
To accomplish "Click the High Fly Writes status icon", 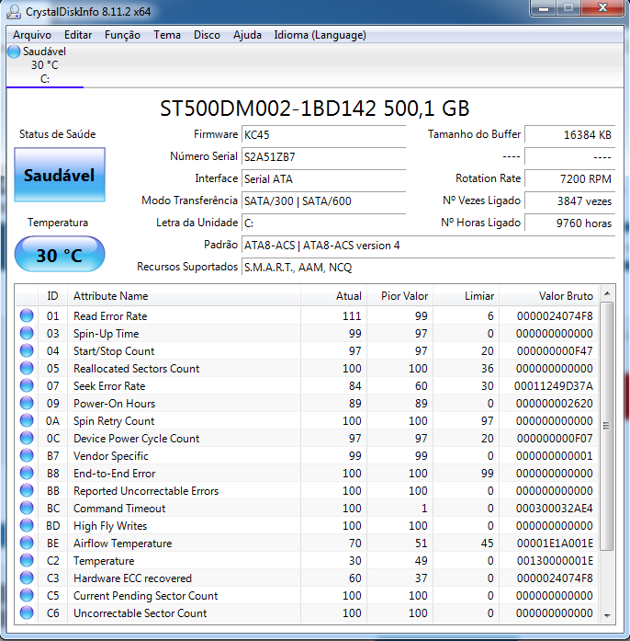I will click(x=27, y=525).
